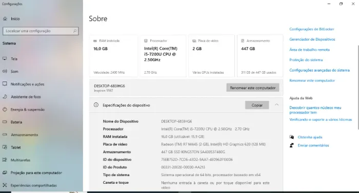Click Renomear este computador link on right
The image size is (359, 193).
312,80
